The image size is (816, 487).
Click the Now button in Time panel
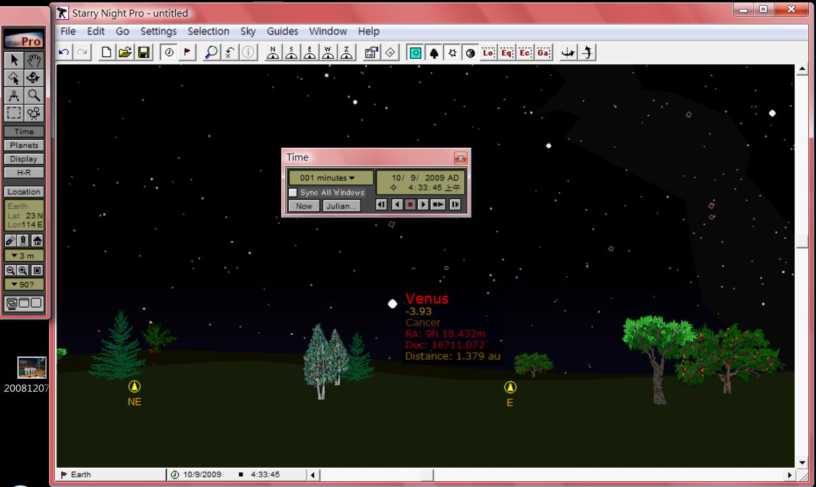(x=304, y=205)
